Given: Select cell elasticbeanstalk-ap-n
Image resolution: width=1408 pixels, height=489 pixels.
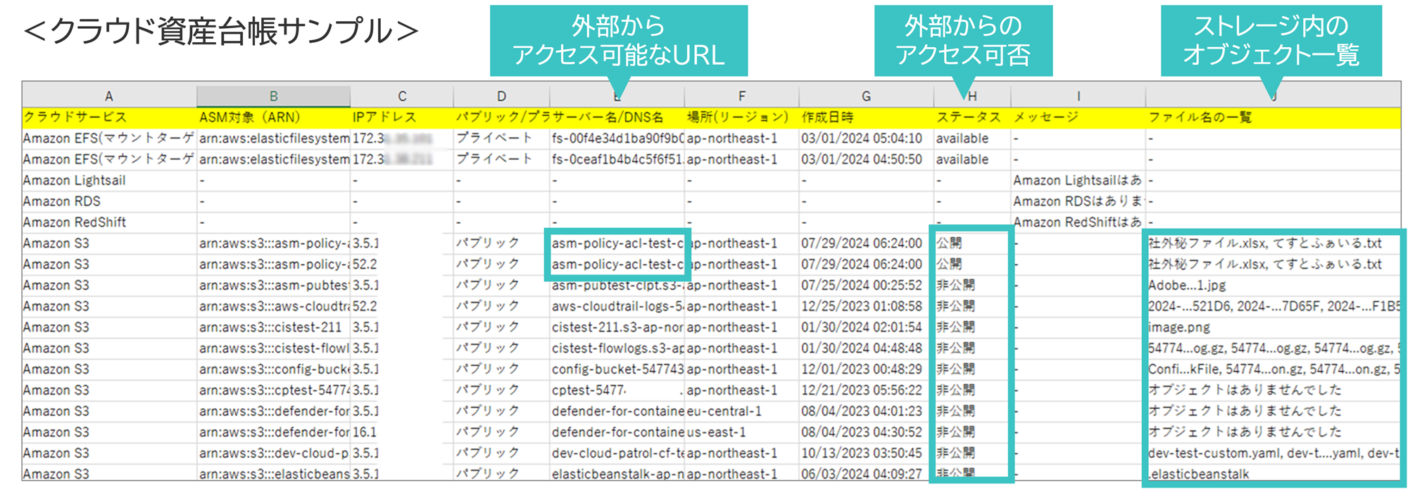Looking at the screenshot, I should pyautogui.click(x=617, y=474).
